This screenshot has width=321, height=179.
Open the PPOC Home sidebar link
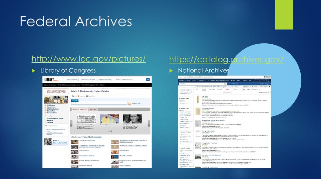point(51,105)
